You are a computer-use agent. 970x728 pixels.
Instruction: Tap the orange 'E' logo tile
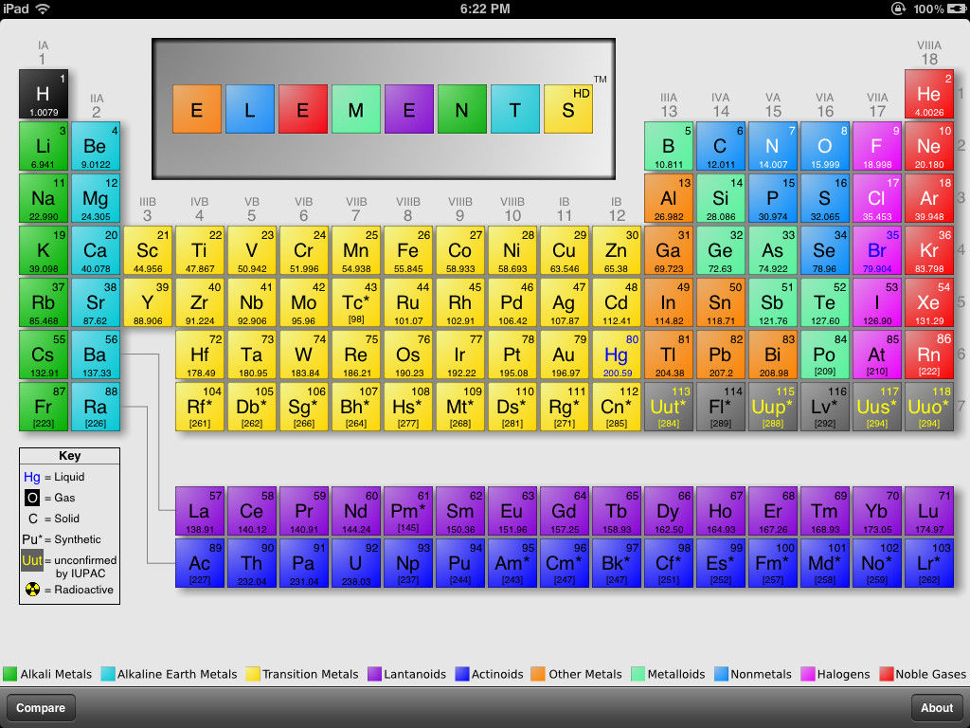tap(197, 110)
